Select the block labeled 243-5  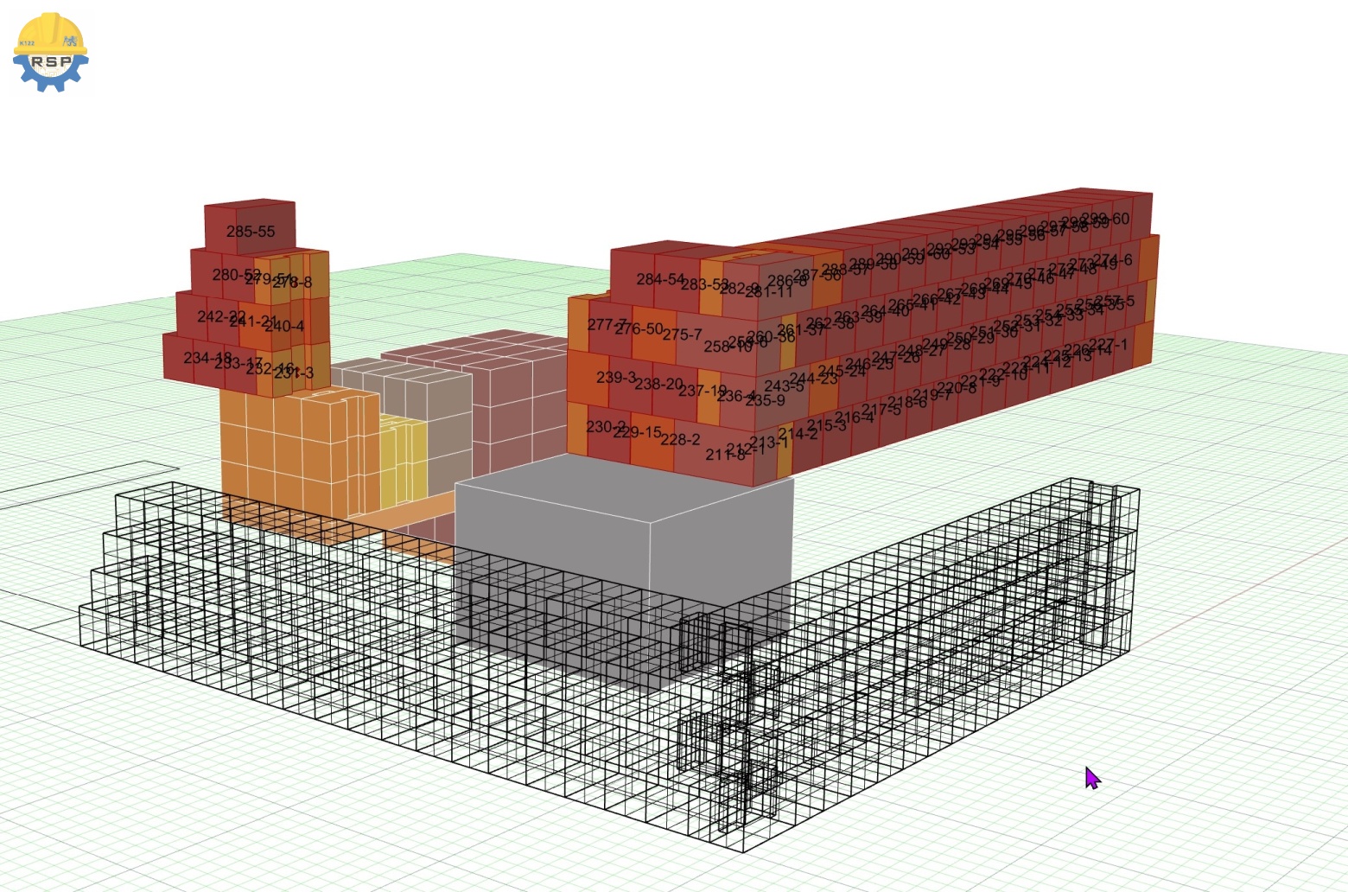pyautogui.click(x=784, y=385)
